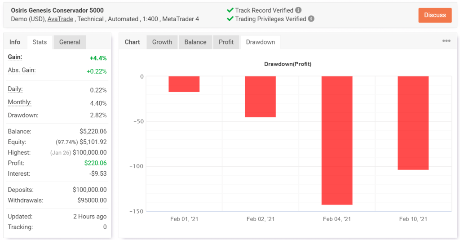The width and height of the screenshot is (460, 240).
Task: Open the Balance chart tab
Action: point(195,42)
